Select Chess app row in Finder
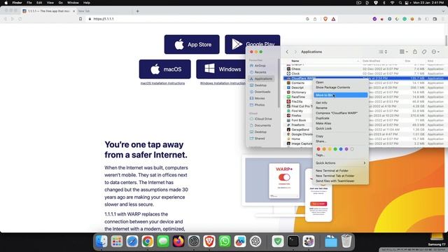This screenshot has height=252, width=448. pos(365,69)
